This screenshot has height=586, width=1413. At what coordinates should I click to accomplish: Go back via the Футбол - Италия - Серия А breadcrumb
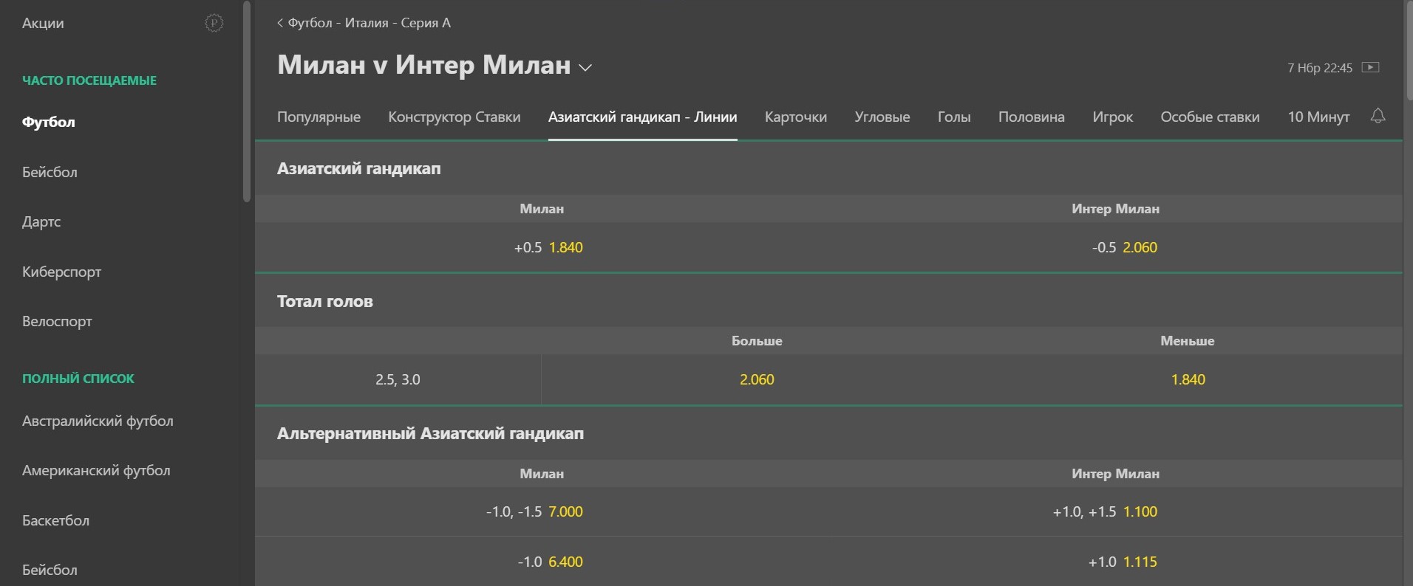pyautogui.click(x=364, y=23)
